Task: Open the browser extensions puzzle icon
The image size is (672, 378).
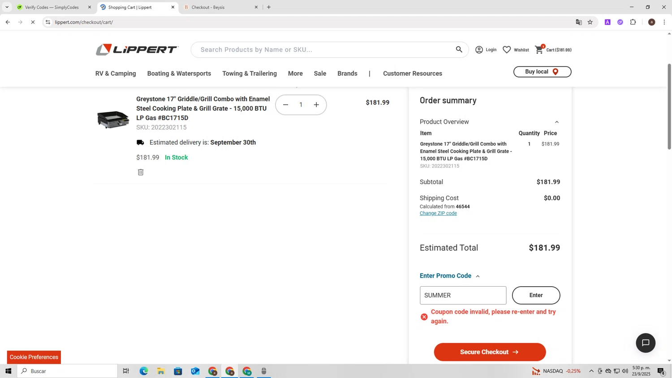Action: [x=633, y=22]
